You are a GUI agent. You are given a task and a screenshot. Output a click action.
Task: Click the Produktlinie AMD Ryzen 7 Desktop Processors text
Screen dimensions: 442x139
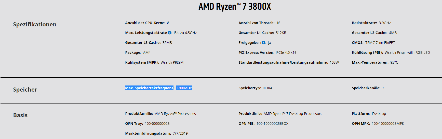coord(293,114)
